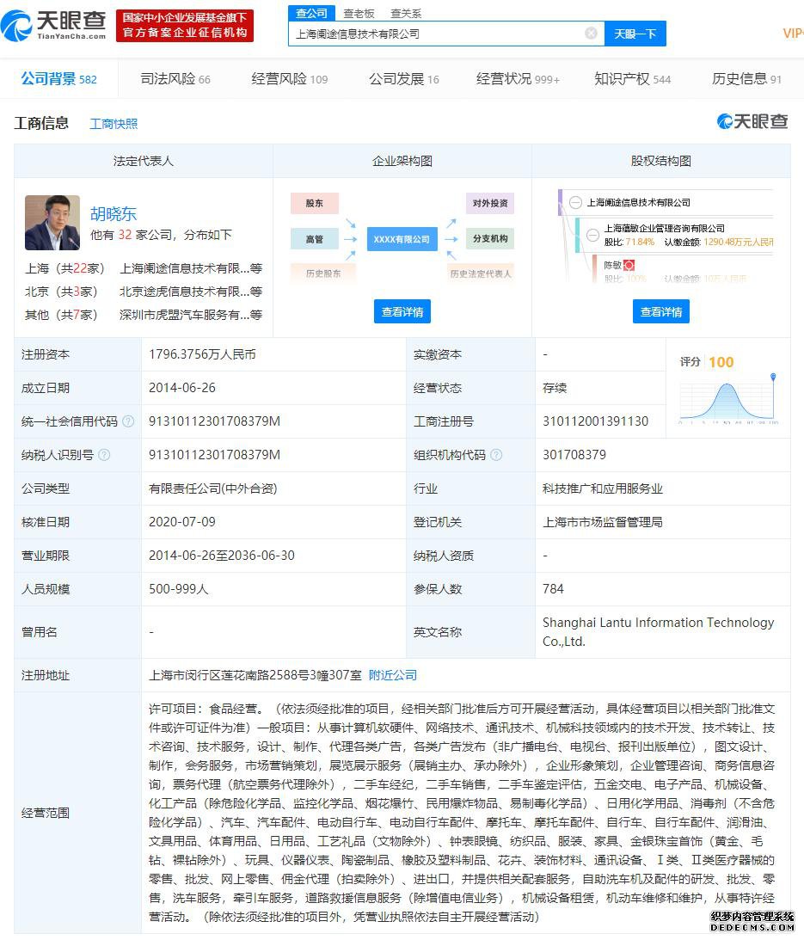Clear the search box with the X icon

591,34
